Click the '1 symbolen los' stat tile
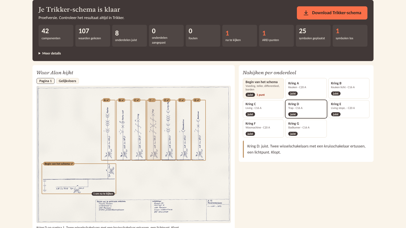 350,36
